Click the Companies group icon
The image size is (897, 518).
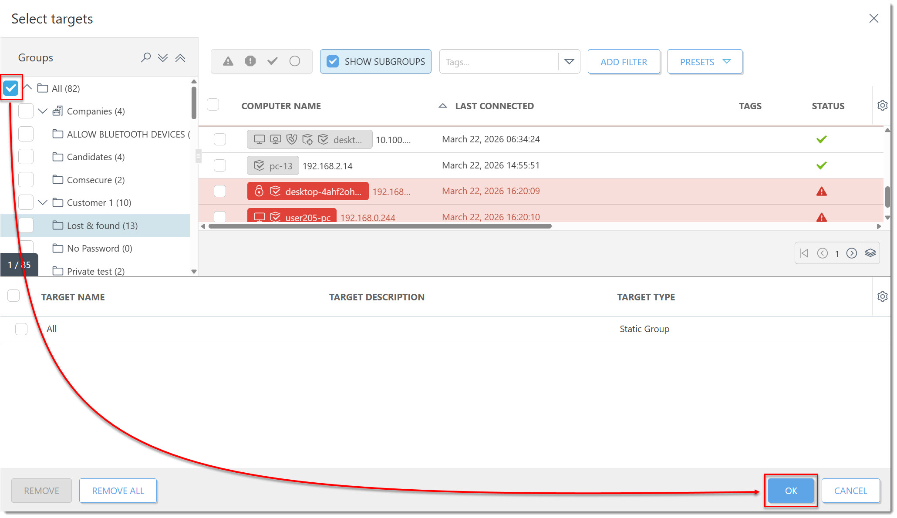coord(57,111)
